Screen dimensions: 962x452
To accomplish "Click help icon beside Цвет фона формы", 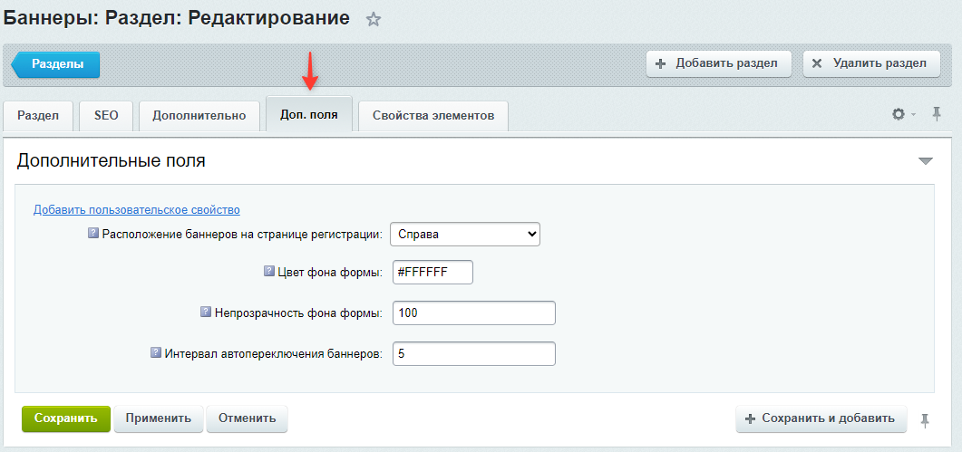I will pyautogui.click(x=268, y=271).
